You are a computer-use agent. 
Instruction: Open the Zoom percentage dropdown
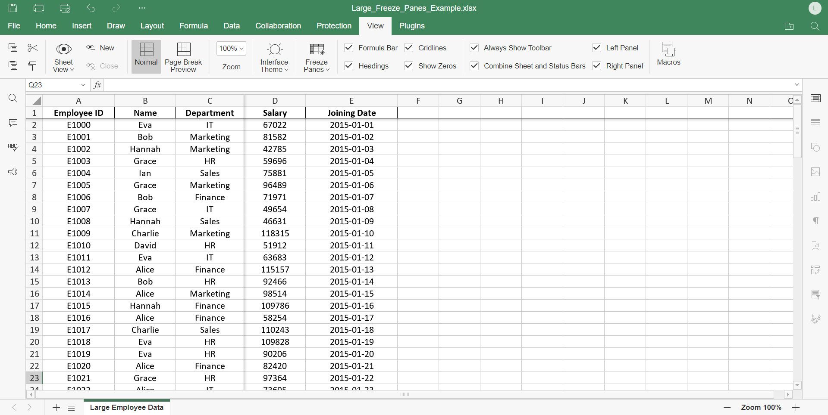(x=231, y=48)
